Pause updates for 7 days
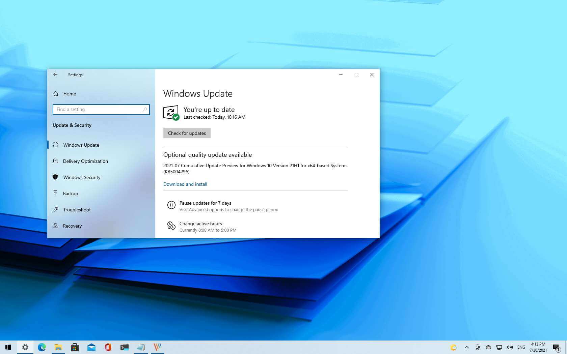 205,203
